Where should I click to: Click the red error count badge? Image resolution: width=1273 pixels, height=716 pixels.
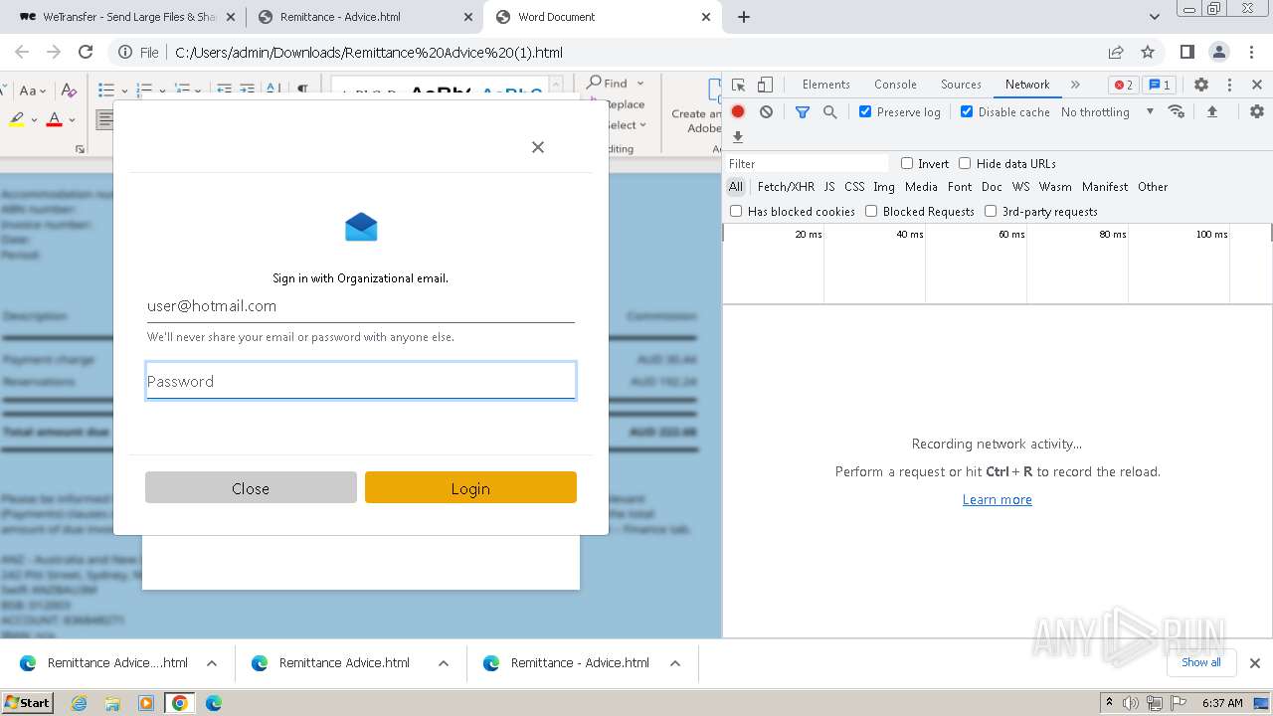click(x=1123, y=85)
